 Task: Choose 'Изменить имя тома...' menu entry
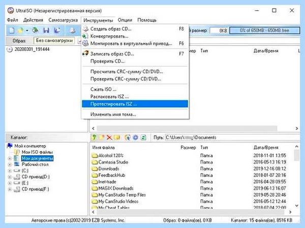pyautogui.click(x=135, y=115)
